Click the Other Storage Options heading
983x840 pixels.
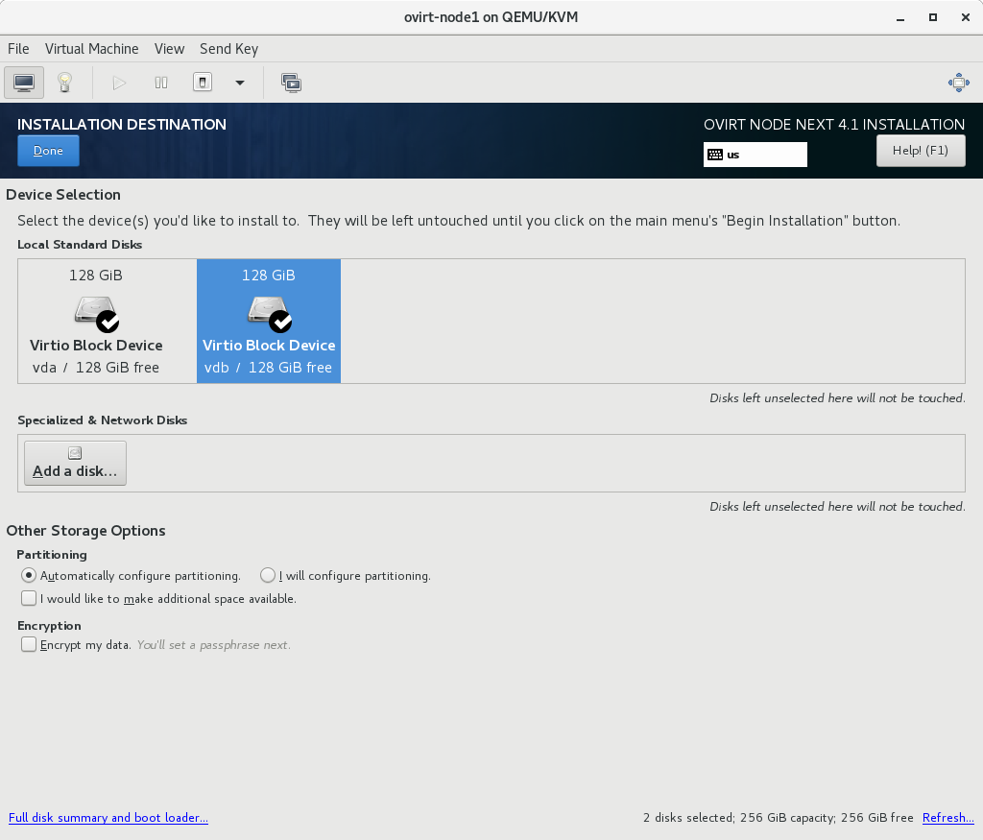[85, 530]
